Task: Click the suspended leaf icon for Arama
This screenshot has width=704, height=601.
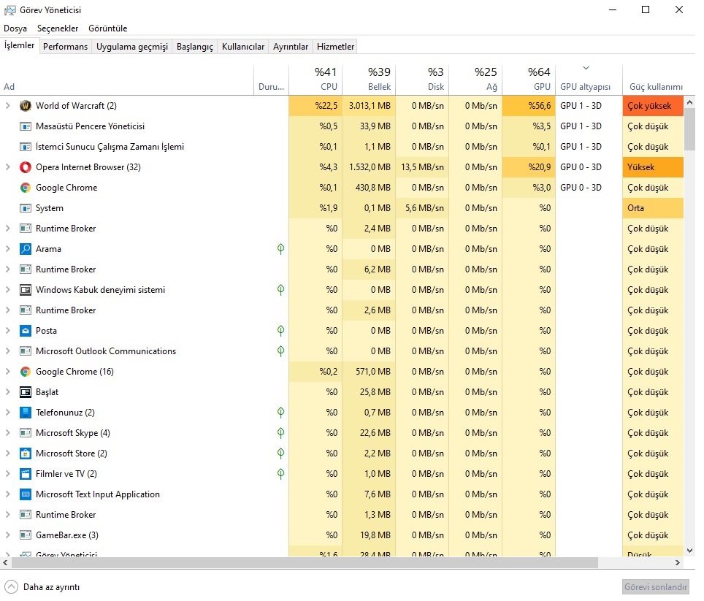Action: 280,249
